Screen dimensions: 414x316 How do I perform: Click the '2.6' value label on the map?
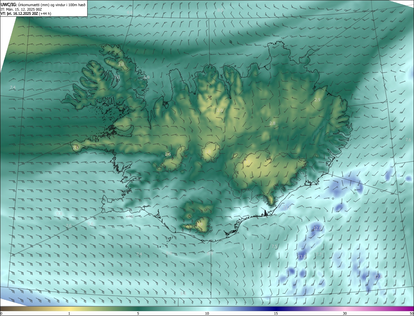(x=168, y=154)
